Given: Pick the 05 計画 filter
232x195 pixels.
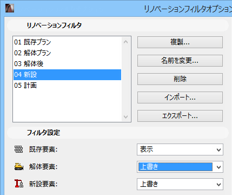Looking at the screenshot, I should coord(67,86).
